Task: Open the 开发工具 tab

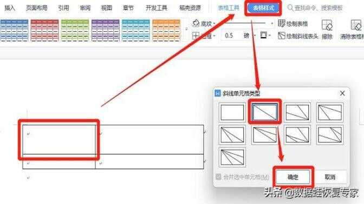Action: point(156,8)
